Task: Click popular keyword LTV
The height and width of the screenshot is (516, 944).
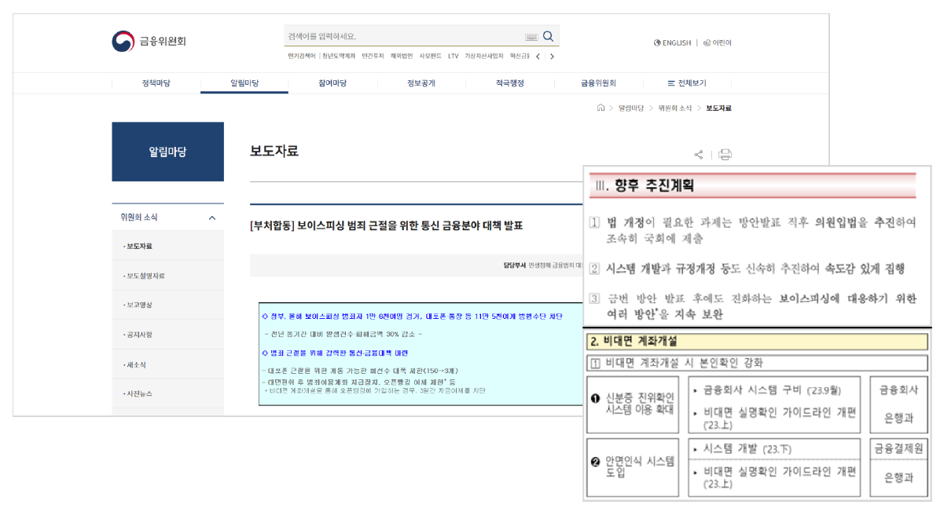Action: 454,57
